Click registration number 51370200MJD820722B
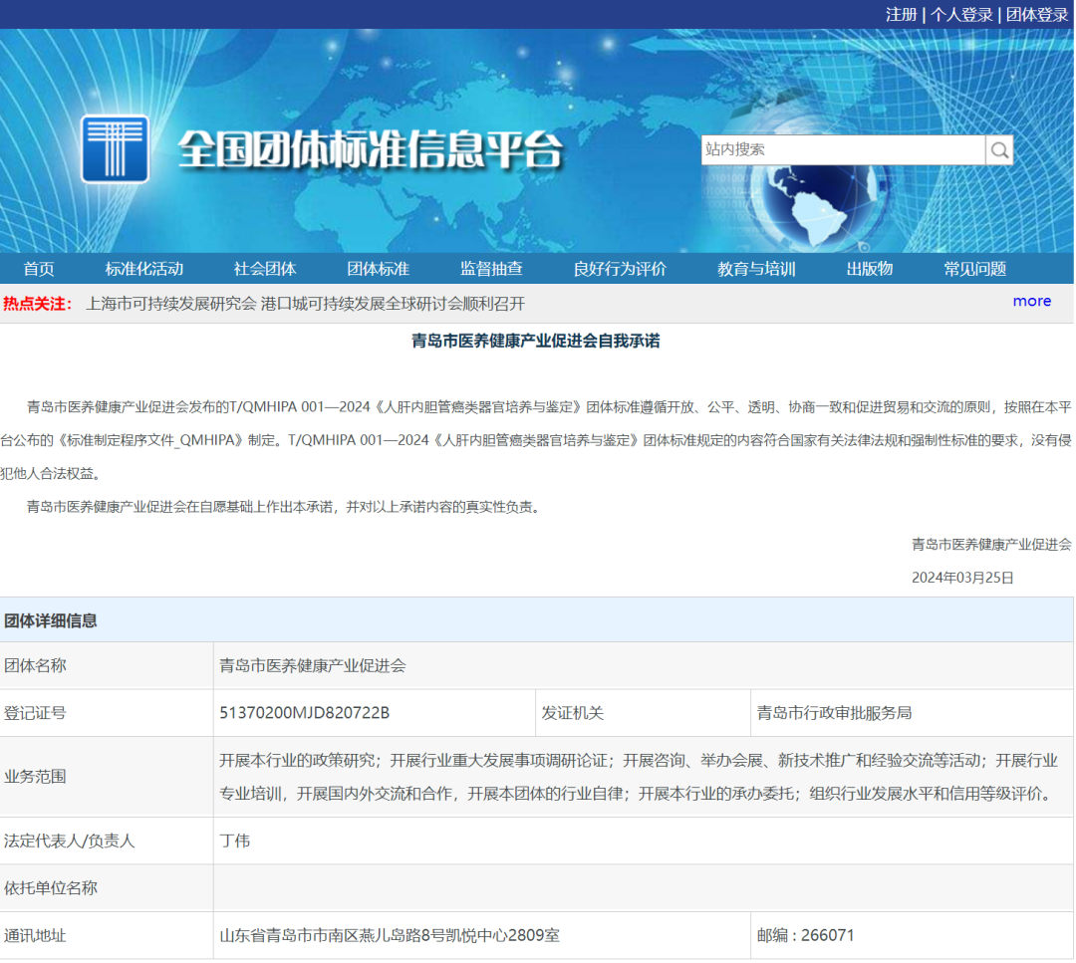This screenshot has height=963, width=1076. tap(305, 713)
